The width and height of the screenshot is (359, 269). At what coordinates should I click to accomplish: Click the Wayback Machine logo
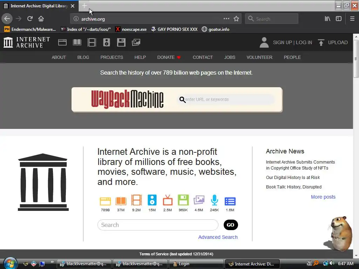click(127, 99)
